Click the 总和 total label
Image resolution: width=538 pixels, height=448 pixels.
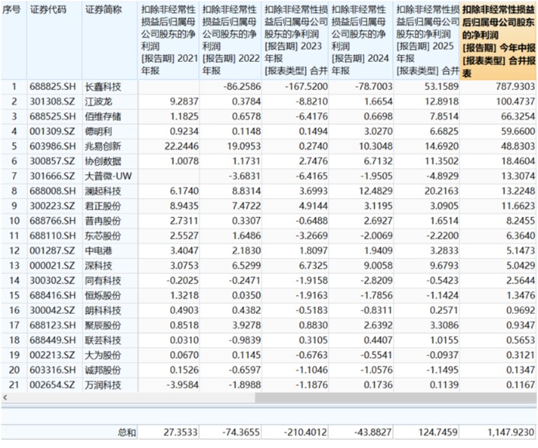point(127,432)
